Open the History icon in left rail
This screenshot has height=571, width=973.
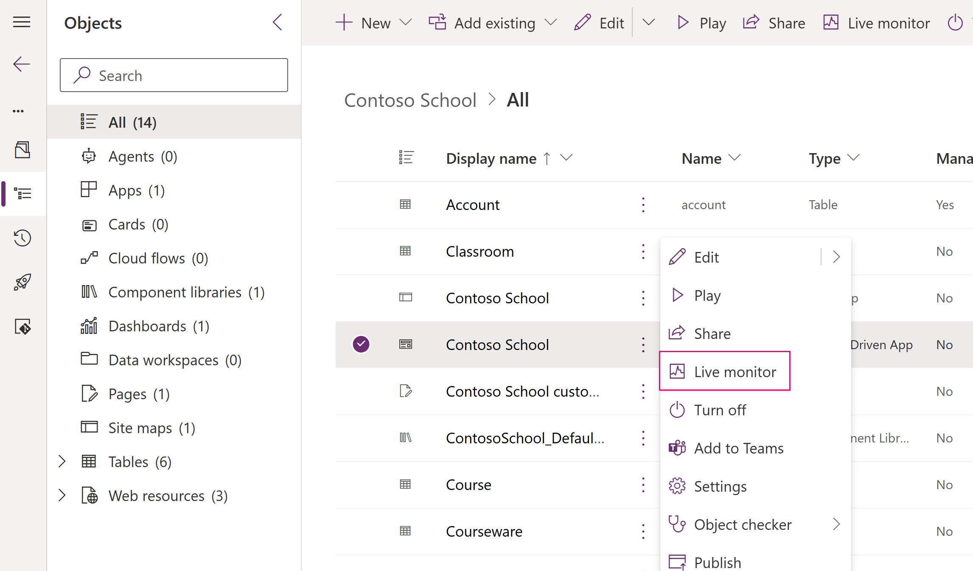(22, 238)
